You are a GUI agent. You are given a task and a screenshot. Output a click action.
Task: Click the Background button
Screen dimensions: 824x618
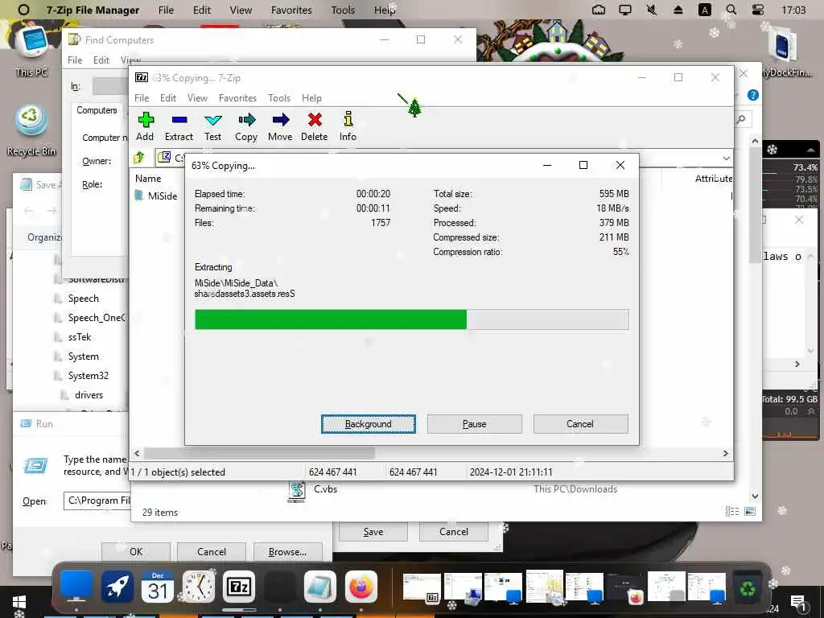tap(369, 424)
